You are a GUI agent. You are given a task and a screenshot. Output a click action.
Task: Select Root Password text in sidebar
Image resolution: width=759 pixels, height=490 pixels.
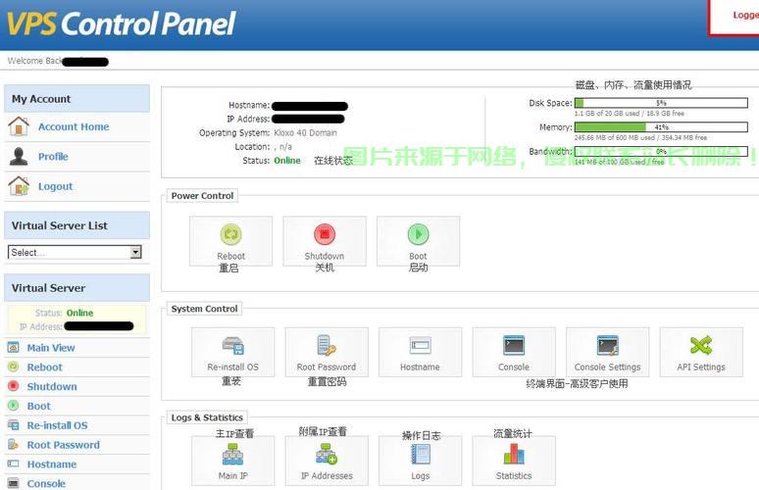coord(64,445)
